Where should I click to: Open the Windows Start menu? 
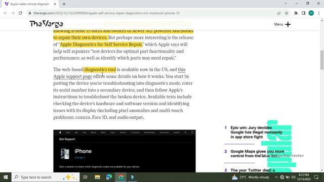[6, 177]
